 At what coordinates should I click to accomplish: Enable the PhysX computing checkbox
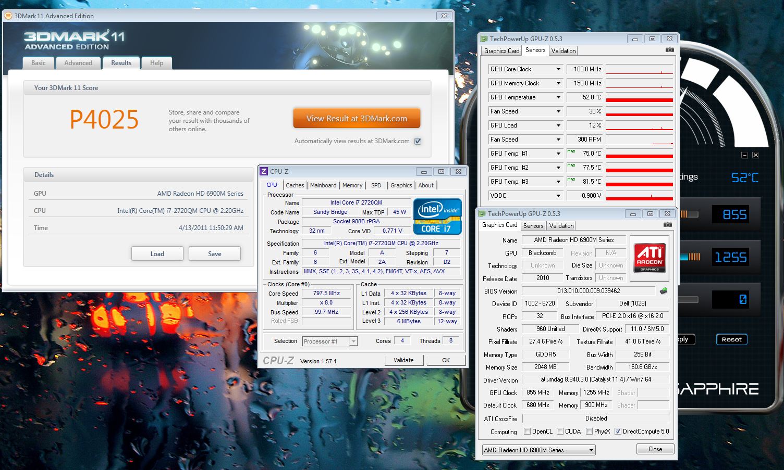coord(589,431)
